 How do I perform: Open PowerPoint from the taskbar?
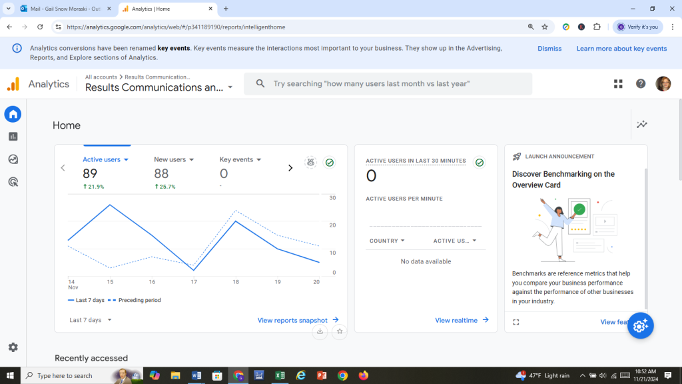322,375
